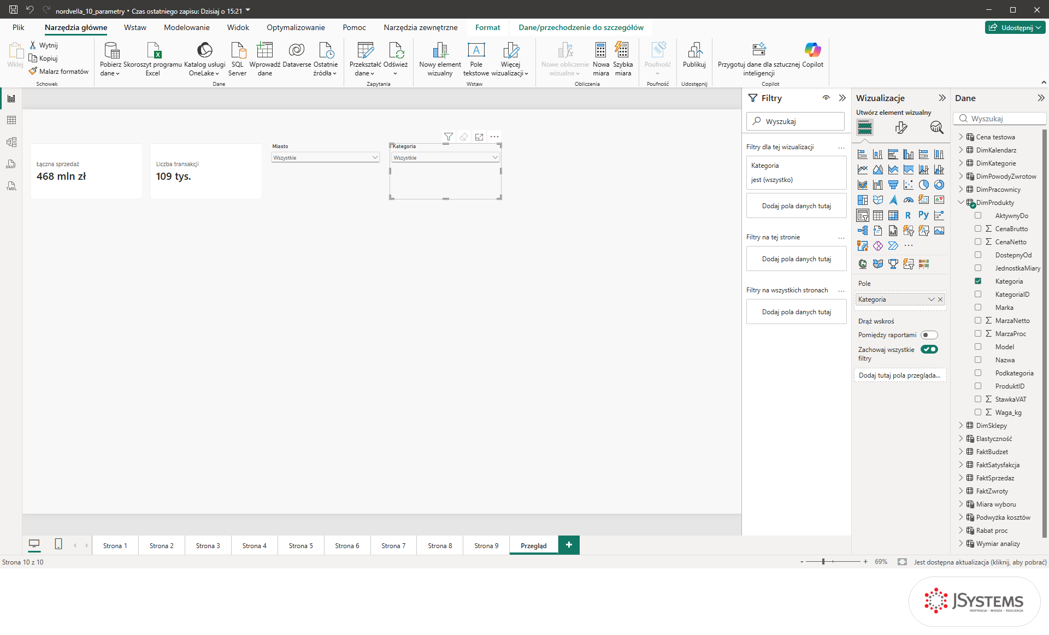The image size is (1049, 635).
Task: Open the Format ribbon tab
Action: tap(487, 27)
